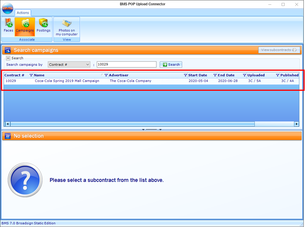This screenshot has width=307, height=227.
Task: Sort by Uploaded column header
Action: pyautogui.click(x=256, y=75)
